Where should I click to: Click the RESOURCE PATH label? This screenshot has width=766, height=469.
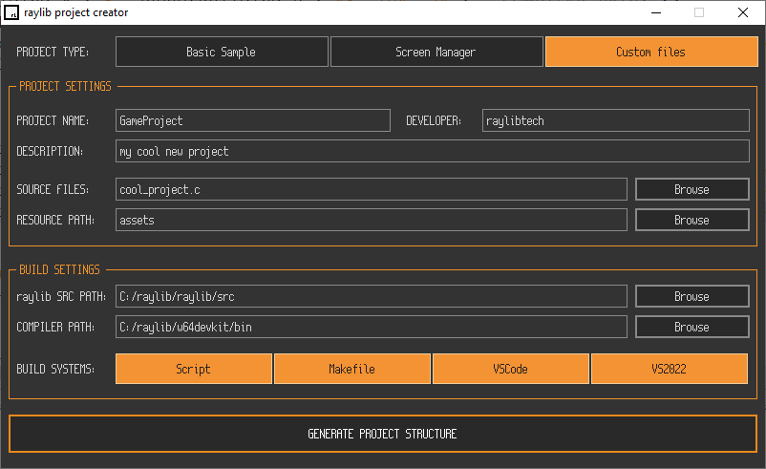point(55,221)
